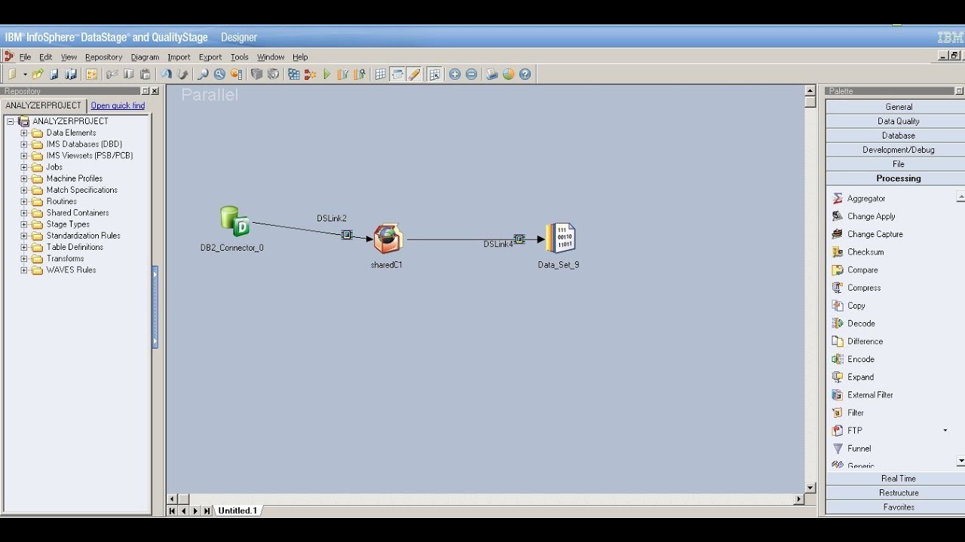
Task: Click the canvas horizontal scroll right arrow
Action: tap(799, 499)
